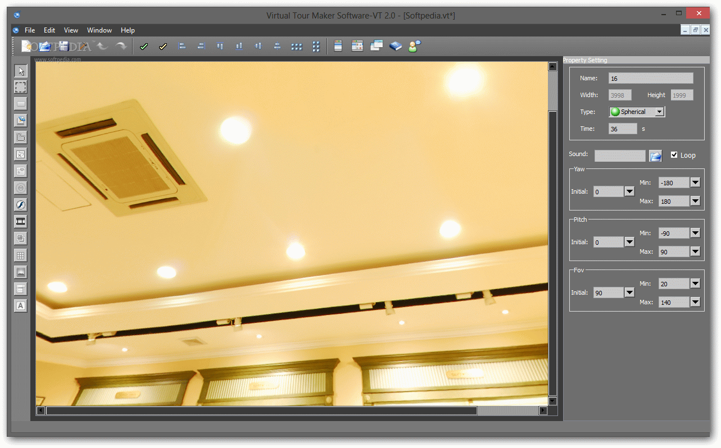Select the picture image tool in sidebar
The image size is (721, 448).
coord(20,272)
